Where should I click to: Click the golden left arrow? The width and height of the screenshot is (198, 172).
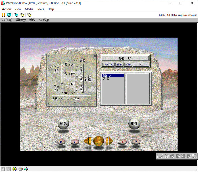tap(87, 141)
